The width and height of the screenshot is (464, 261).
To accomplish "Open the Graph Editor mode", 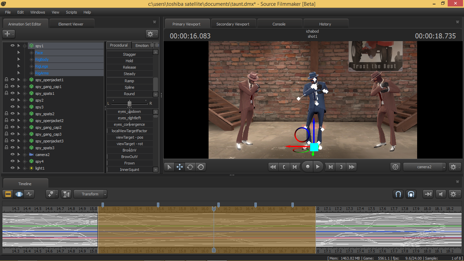I will [x=30, y=194].
